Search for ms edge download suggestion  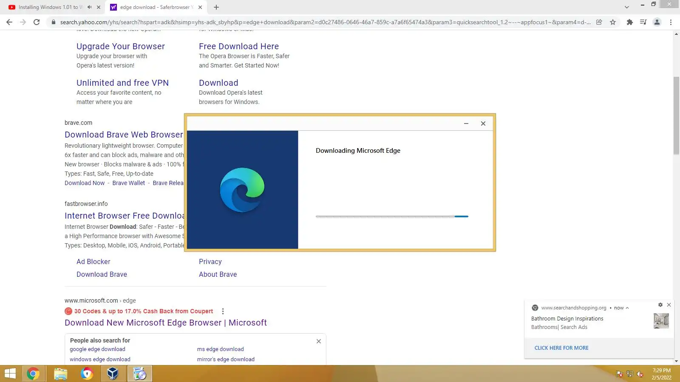(220, 349)
